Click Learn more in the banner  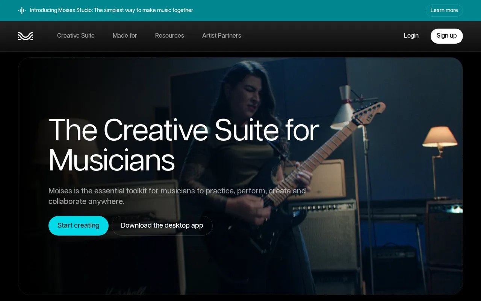444,11
